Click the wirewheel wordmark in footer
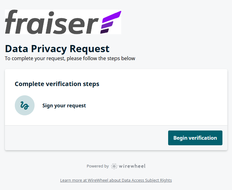Screen dimensions: 232x190 click(x=132, y=166)
